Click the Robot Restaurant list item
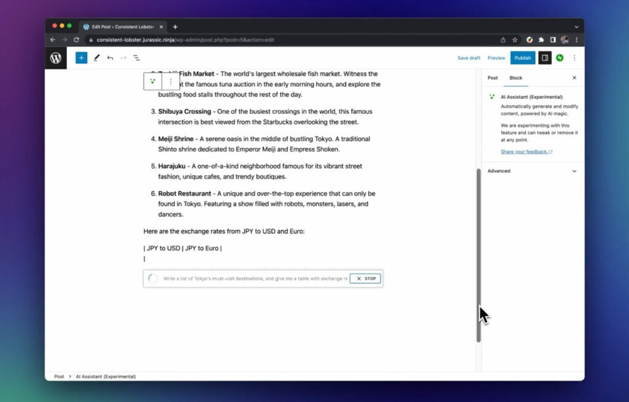This screenshot has width=629, height=402. [263, 204]
